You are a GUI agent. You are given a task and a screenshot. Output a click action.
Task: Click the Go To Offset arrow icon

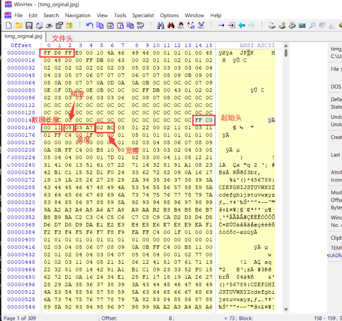pyautogui.click(x=221, y=26)
